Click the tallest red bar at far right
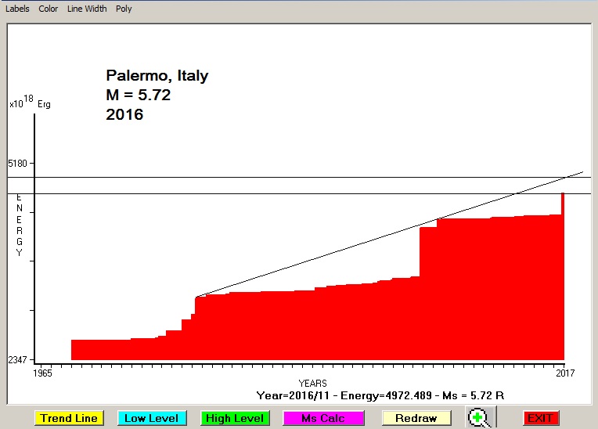 pyautogui.click(x=563, y=274)
